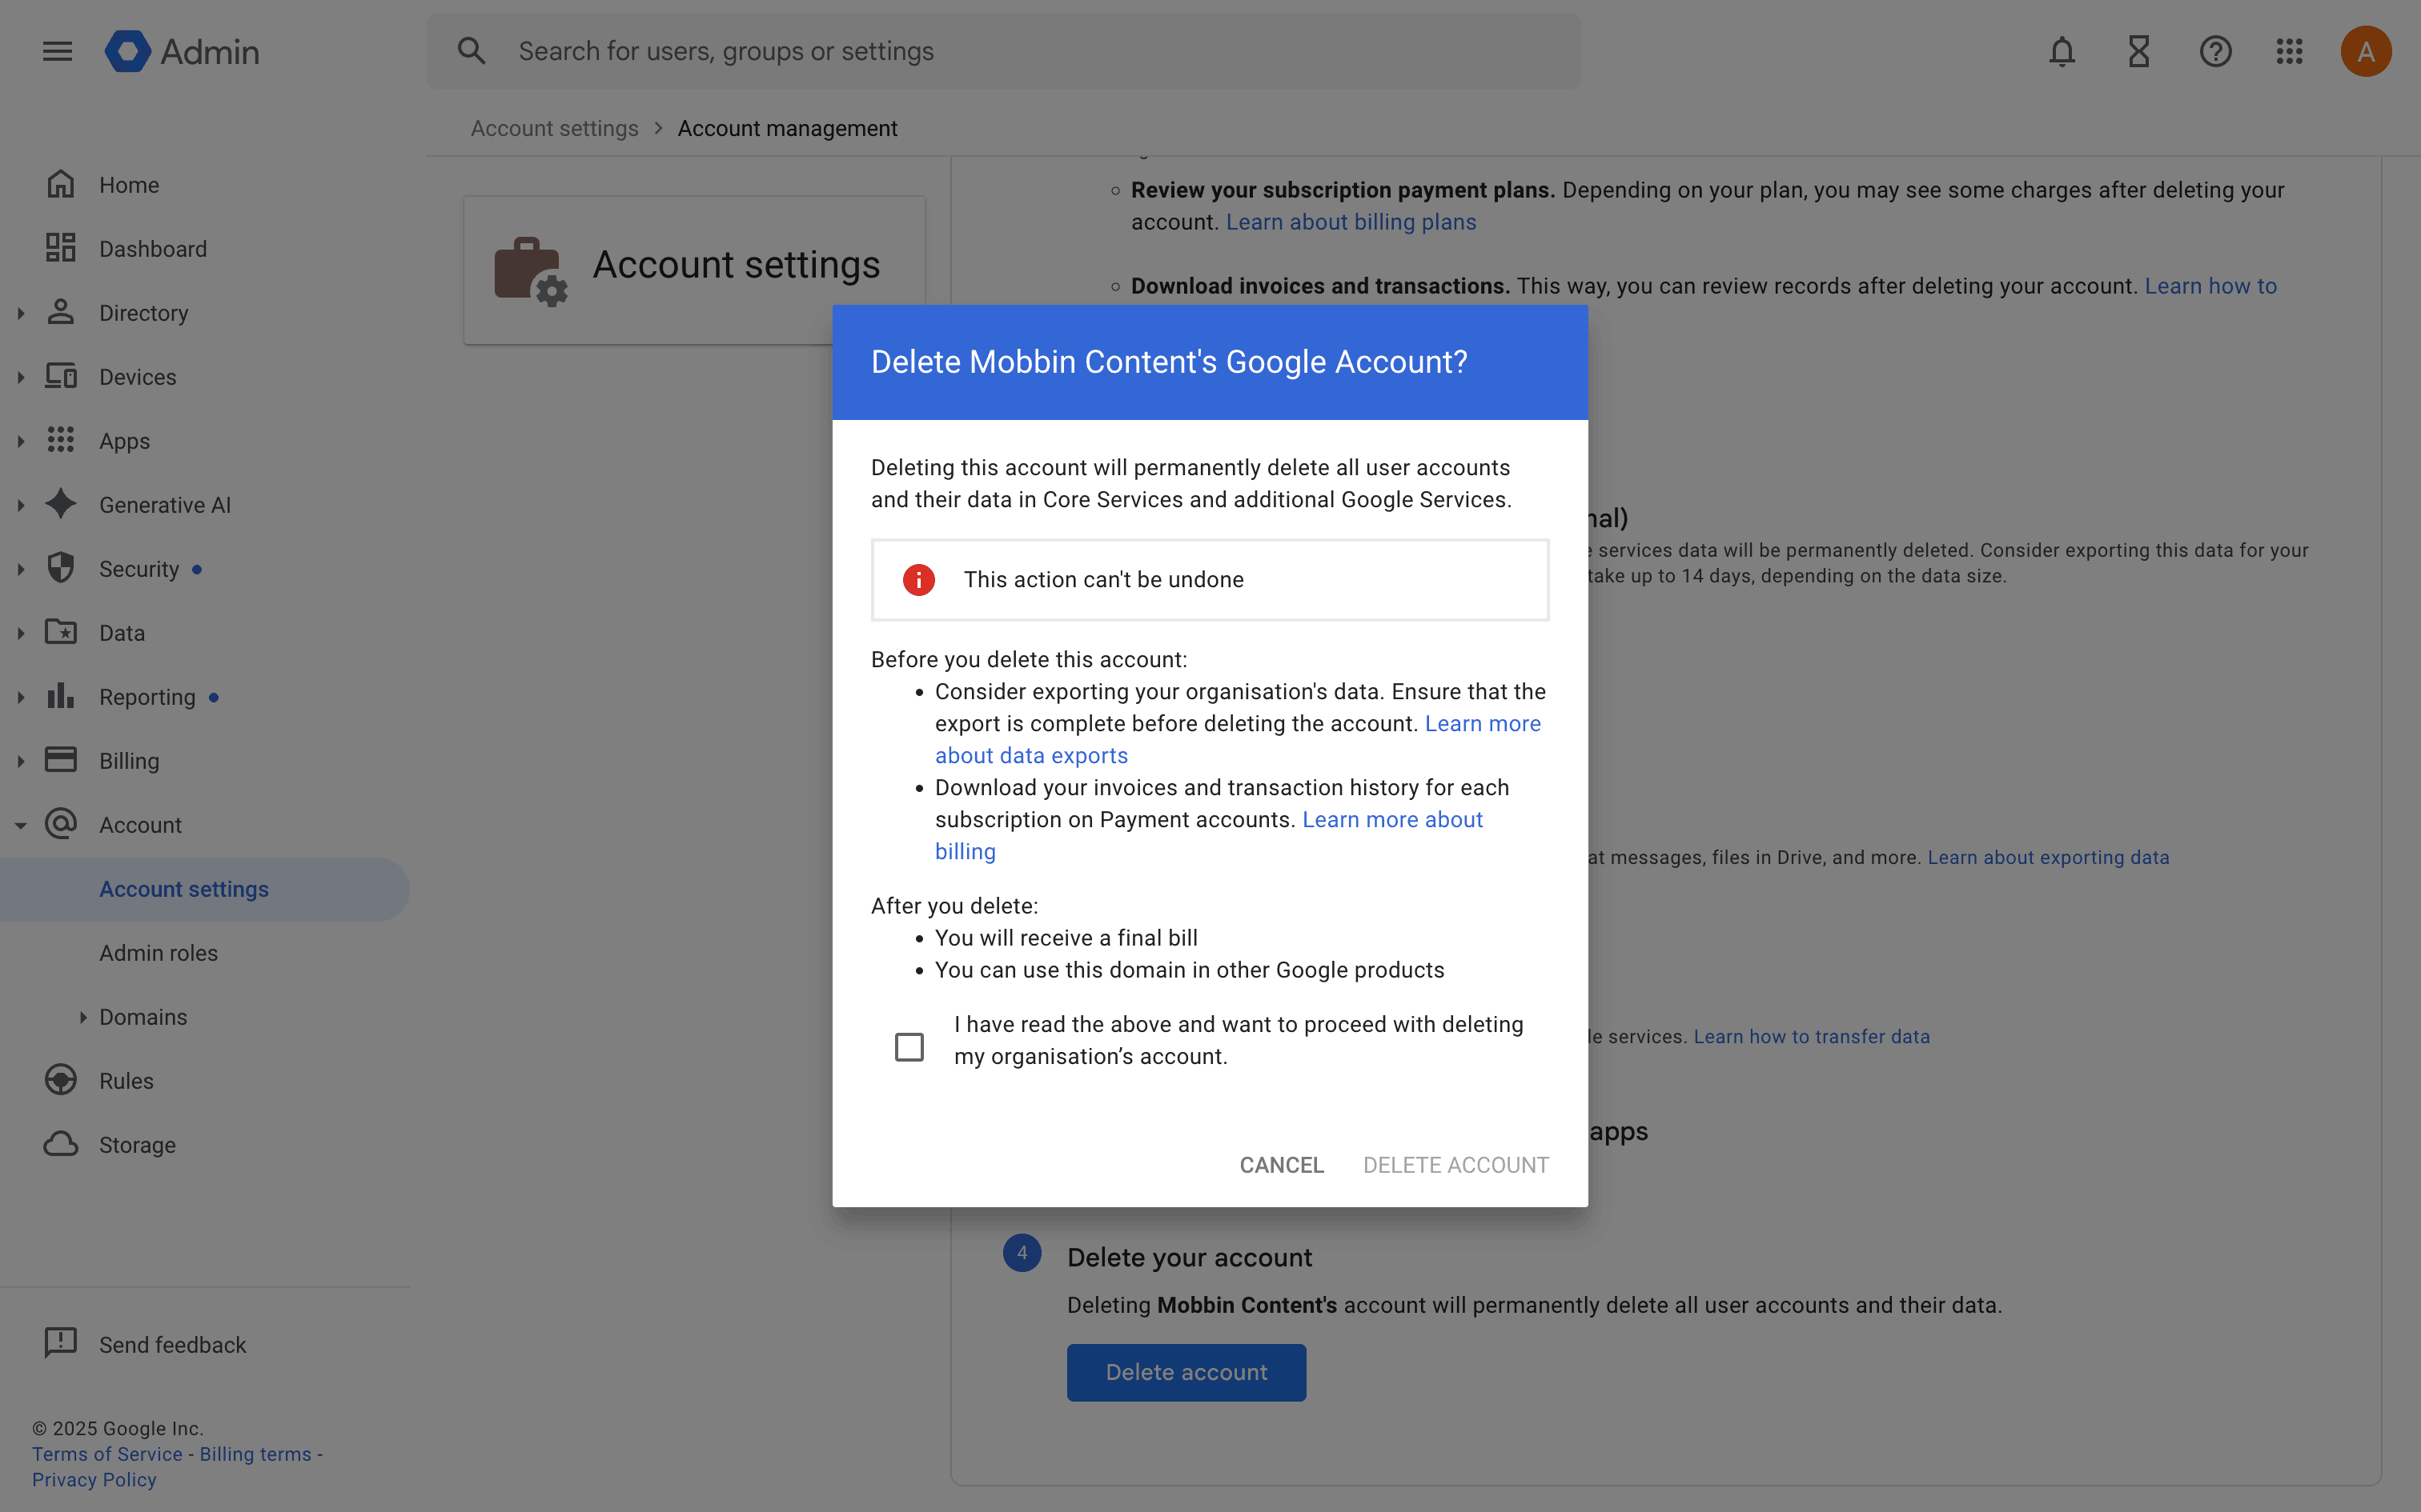The height and width of the screenshot is (1512, 2421).
Task: Open the Google apps grid
Action: [x=2290, y=51]
